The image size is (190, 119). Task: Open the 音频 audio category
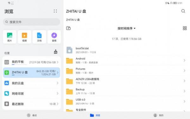click(54, 37)
